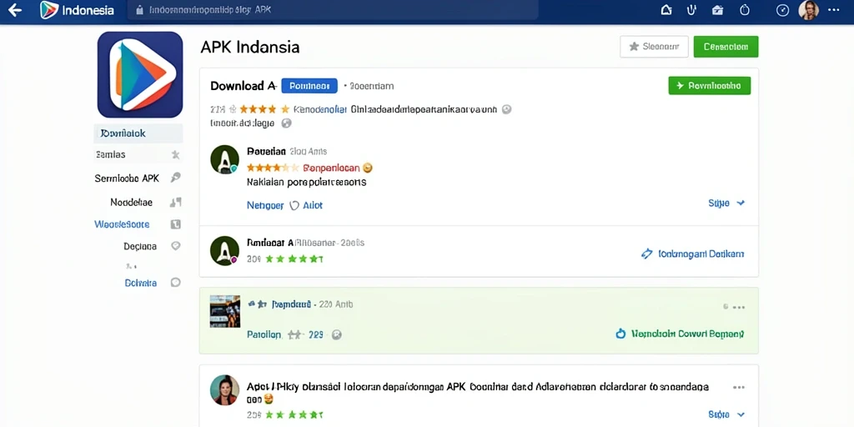Click the Nakialan porepolarceons review text

(x=307, y=183)
